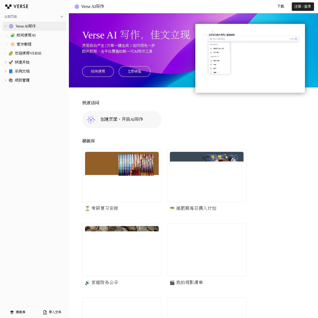This screenshot has width=318, height=318.
Task: Click the salad icon by 减肥期每日摄入计划
Action: (x=172, y=209)
